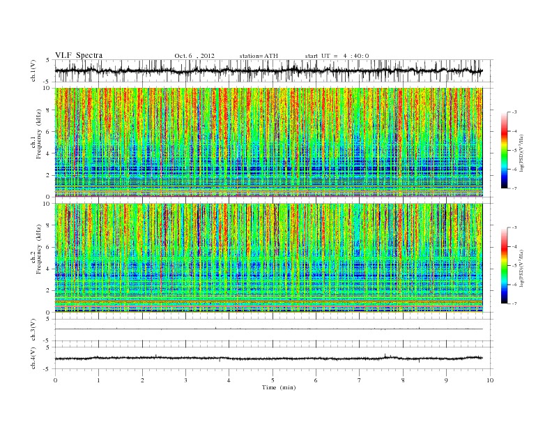Click the "start UT = 4:40:0" text
Screen dimensions: 552x427
[x=337, y=56]
